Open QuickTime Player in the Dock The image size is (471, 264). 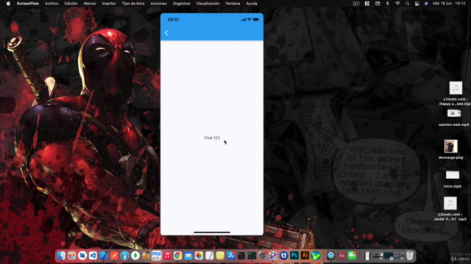click(330, 255)
